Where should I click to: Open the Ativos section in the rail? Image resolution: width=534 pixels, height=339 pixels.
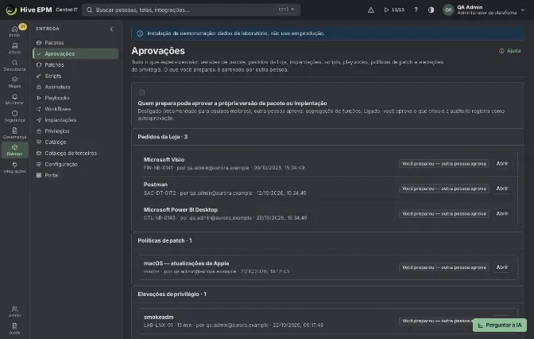click(14, 48)
